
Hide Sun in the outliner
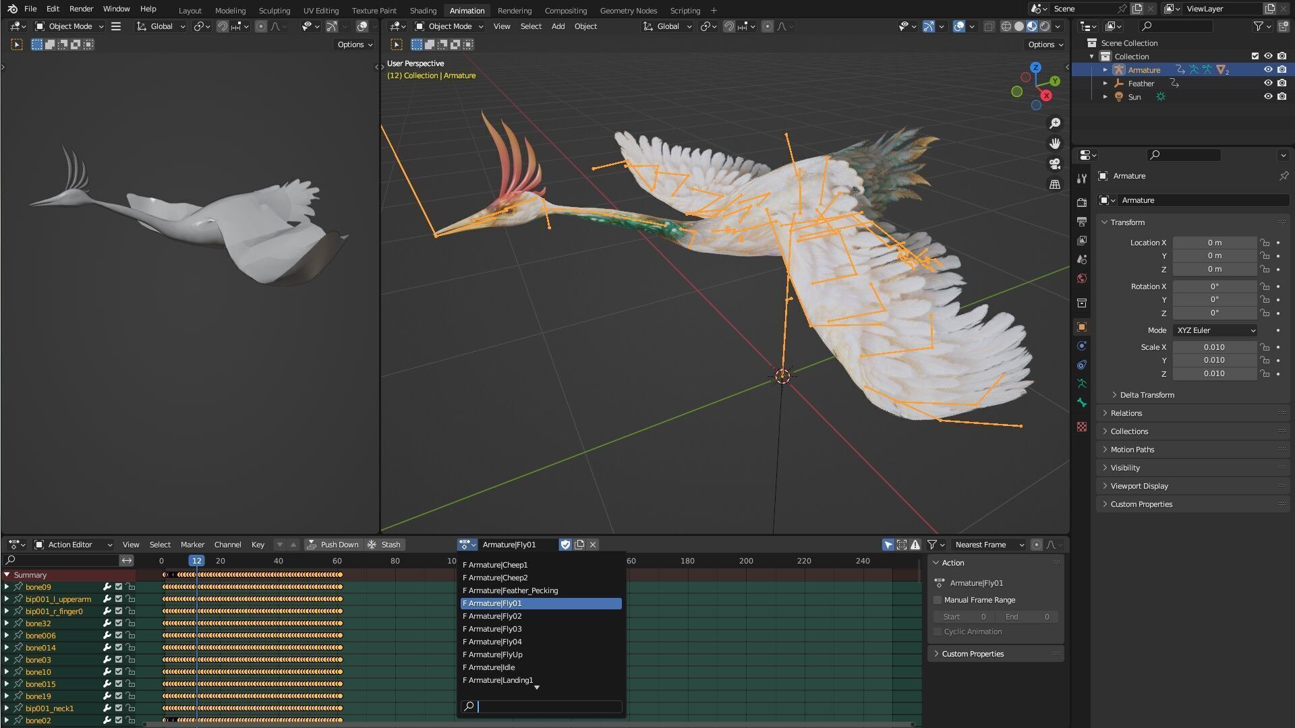[x=1268, y=97]
